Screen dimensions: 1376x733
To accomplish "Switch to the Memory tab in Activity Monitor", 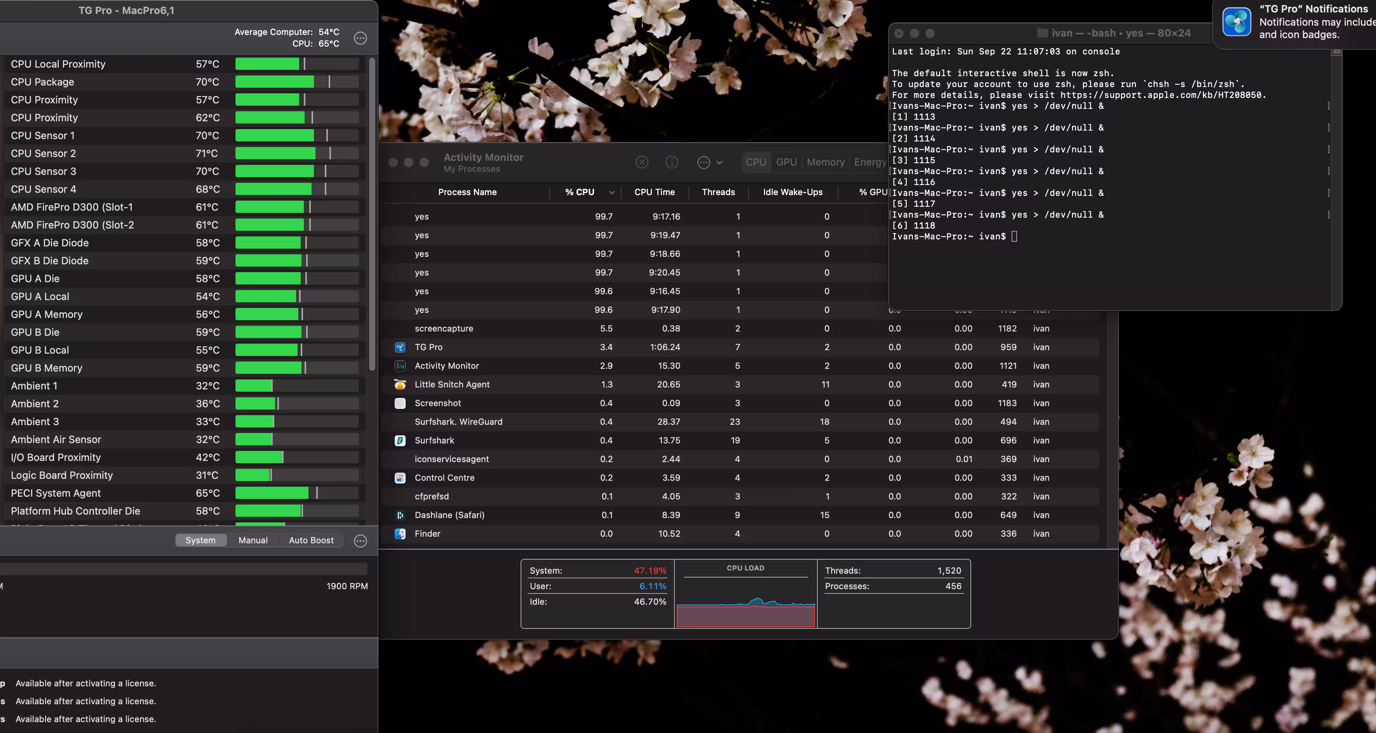I will 825,162.
